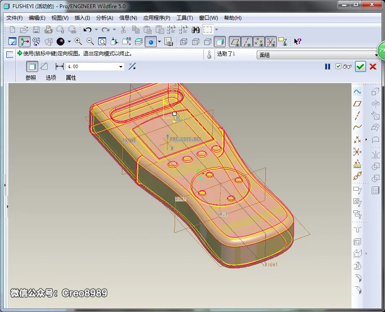Flip the thickness direction icon
The height and width of the screenshot is (312, 385).
point(132,66)
